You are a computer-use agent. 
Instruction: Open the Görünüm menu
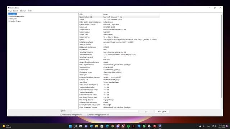(23, 11)
